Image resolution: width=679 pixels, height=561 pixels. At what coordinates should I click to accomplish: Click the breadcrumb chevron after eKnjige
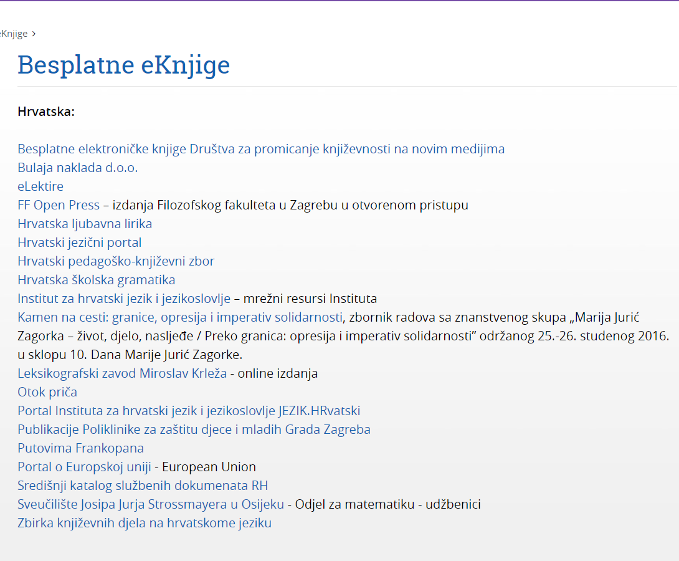click(x=34, y=34)
